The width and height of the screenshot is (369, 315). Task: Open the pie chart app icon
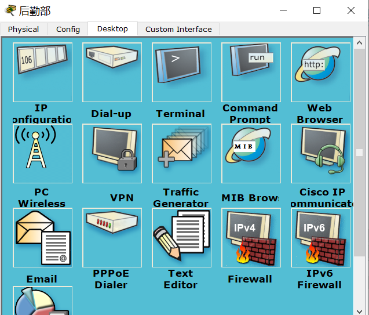43,300
